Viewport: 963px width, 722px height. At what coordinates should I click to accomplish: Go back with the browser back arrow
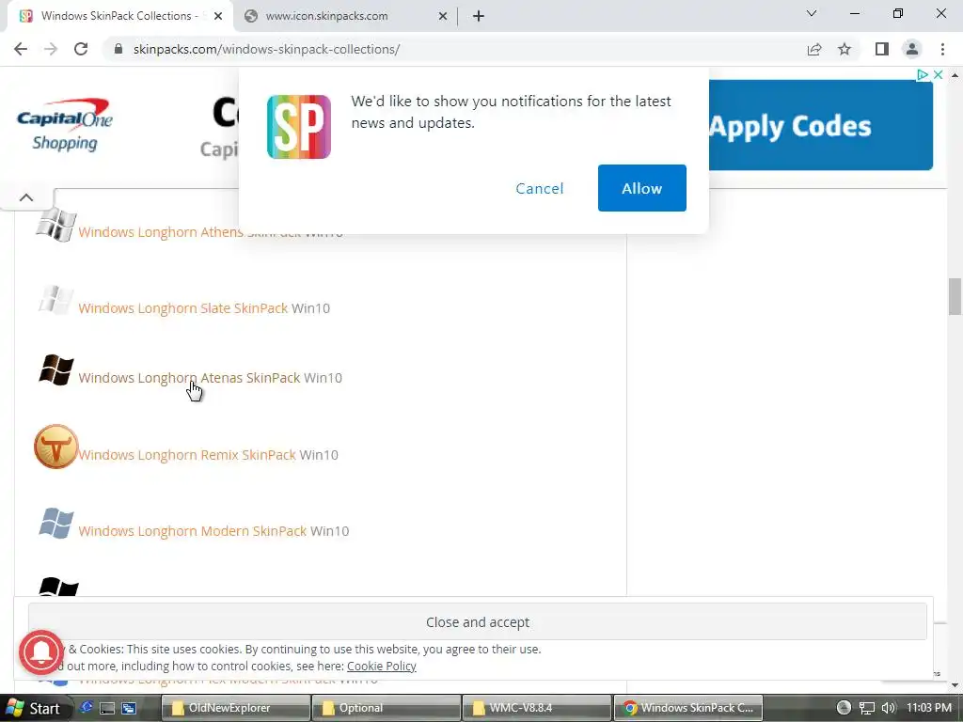pos(21,49)
